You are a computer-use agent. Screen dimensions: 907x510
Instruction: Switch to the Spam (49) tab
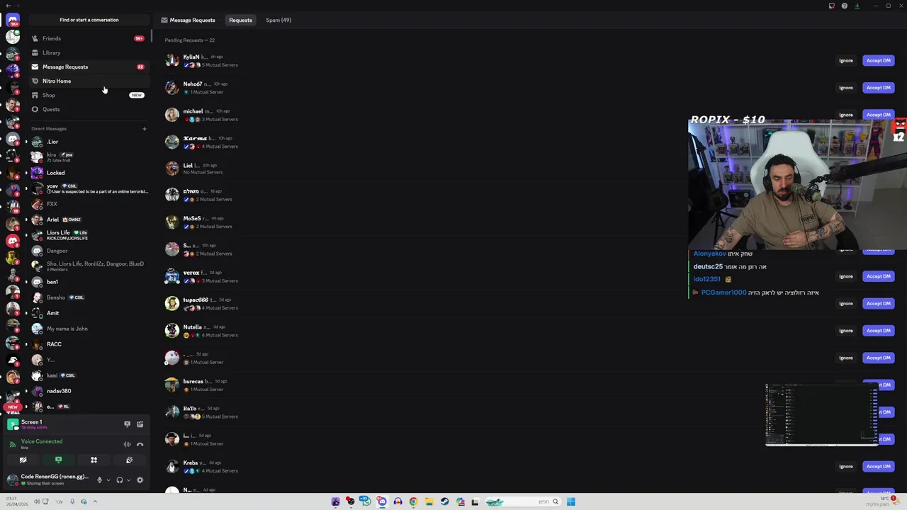pyautogui.click(x=278, y=20)
